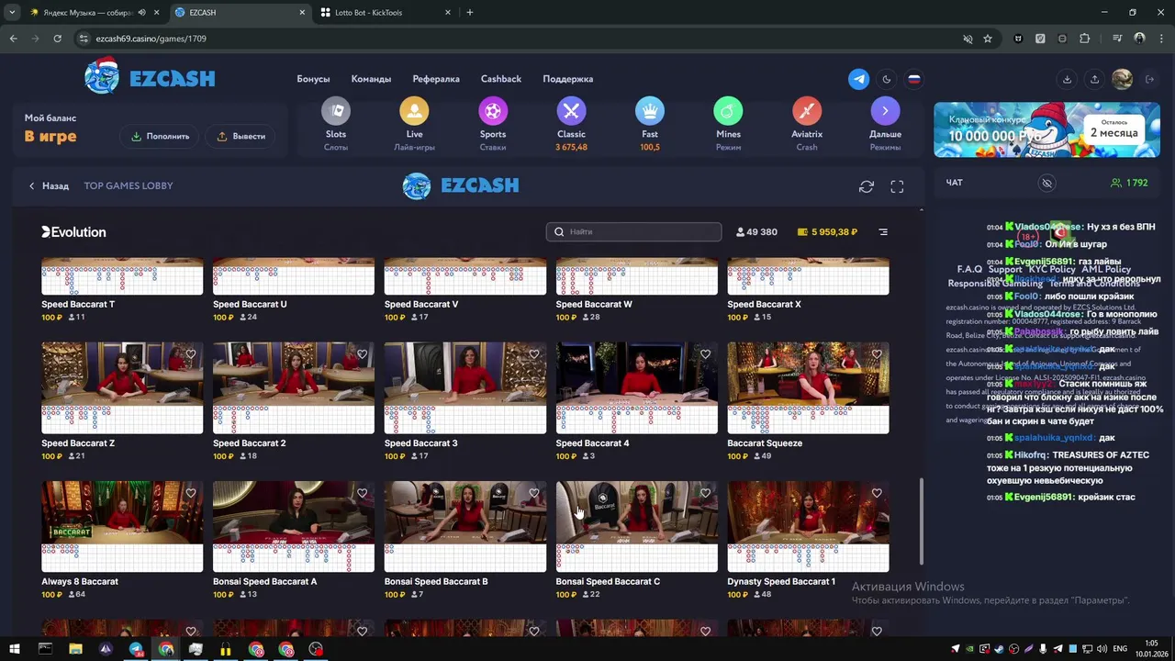Click the Вывести withdraw button

[x=241, y=136]
